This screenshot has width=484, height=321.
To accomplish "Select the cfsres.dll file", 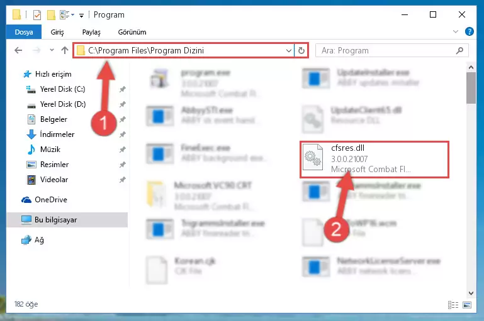I will point(374,160).
